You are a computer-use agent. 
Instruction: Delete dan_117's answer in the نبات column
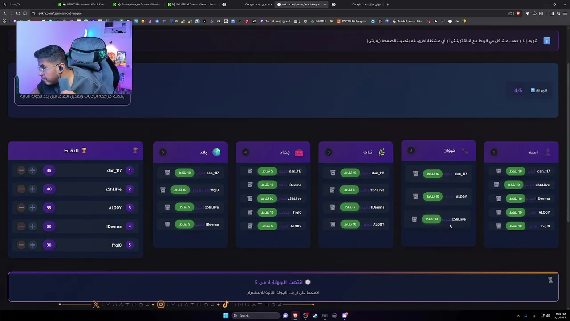[x=333, y=173]
